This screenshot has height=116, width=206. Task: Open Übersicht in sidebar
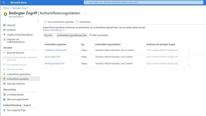click(x=11, y=25)
